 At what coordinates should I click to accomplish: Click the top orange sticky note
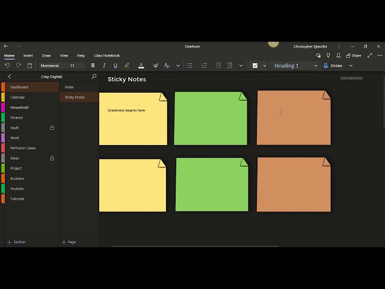coord(294,118)
